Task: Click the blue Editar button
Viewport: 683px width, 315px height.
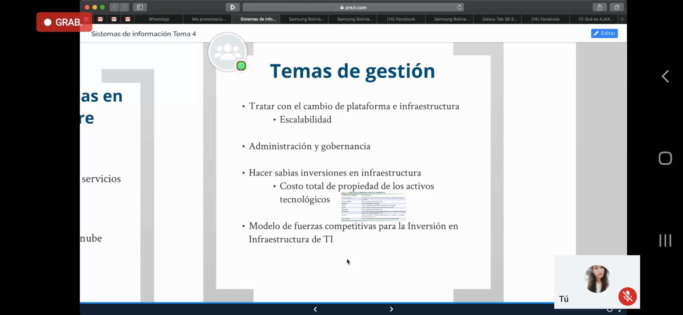Action: [x=604, y=33]
